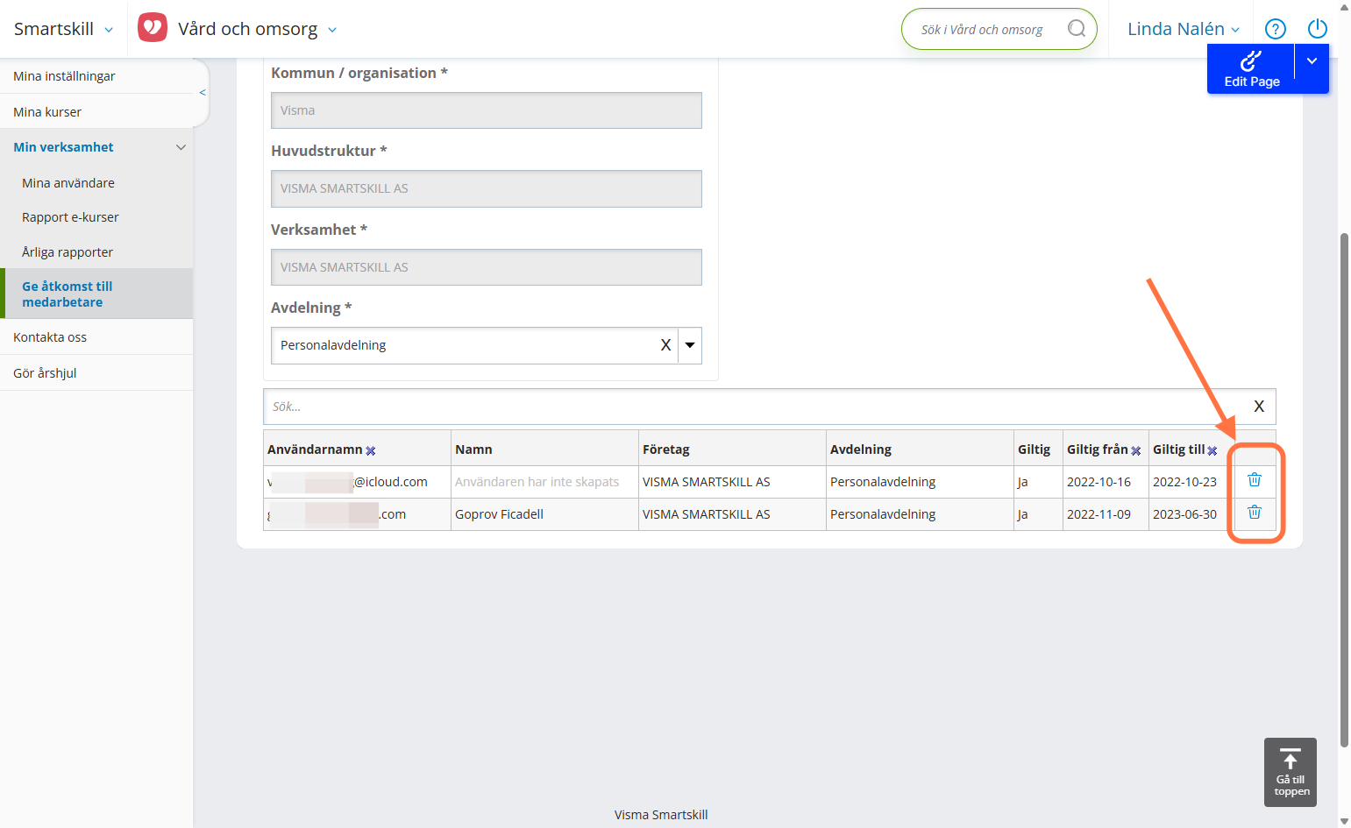The width and height of the screenshot is (1351, 828).
Task: Click Gå till toppen button
Action: tap(1291, 772)
